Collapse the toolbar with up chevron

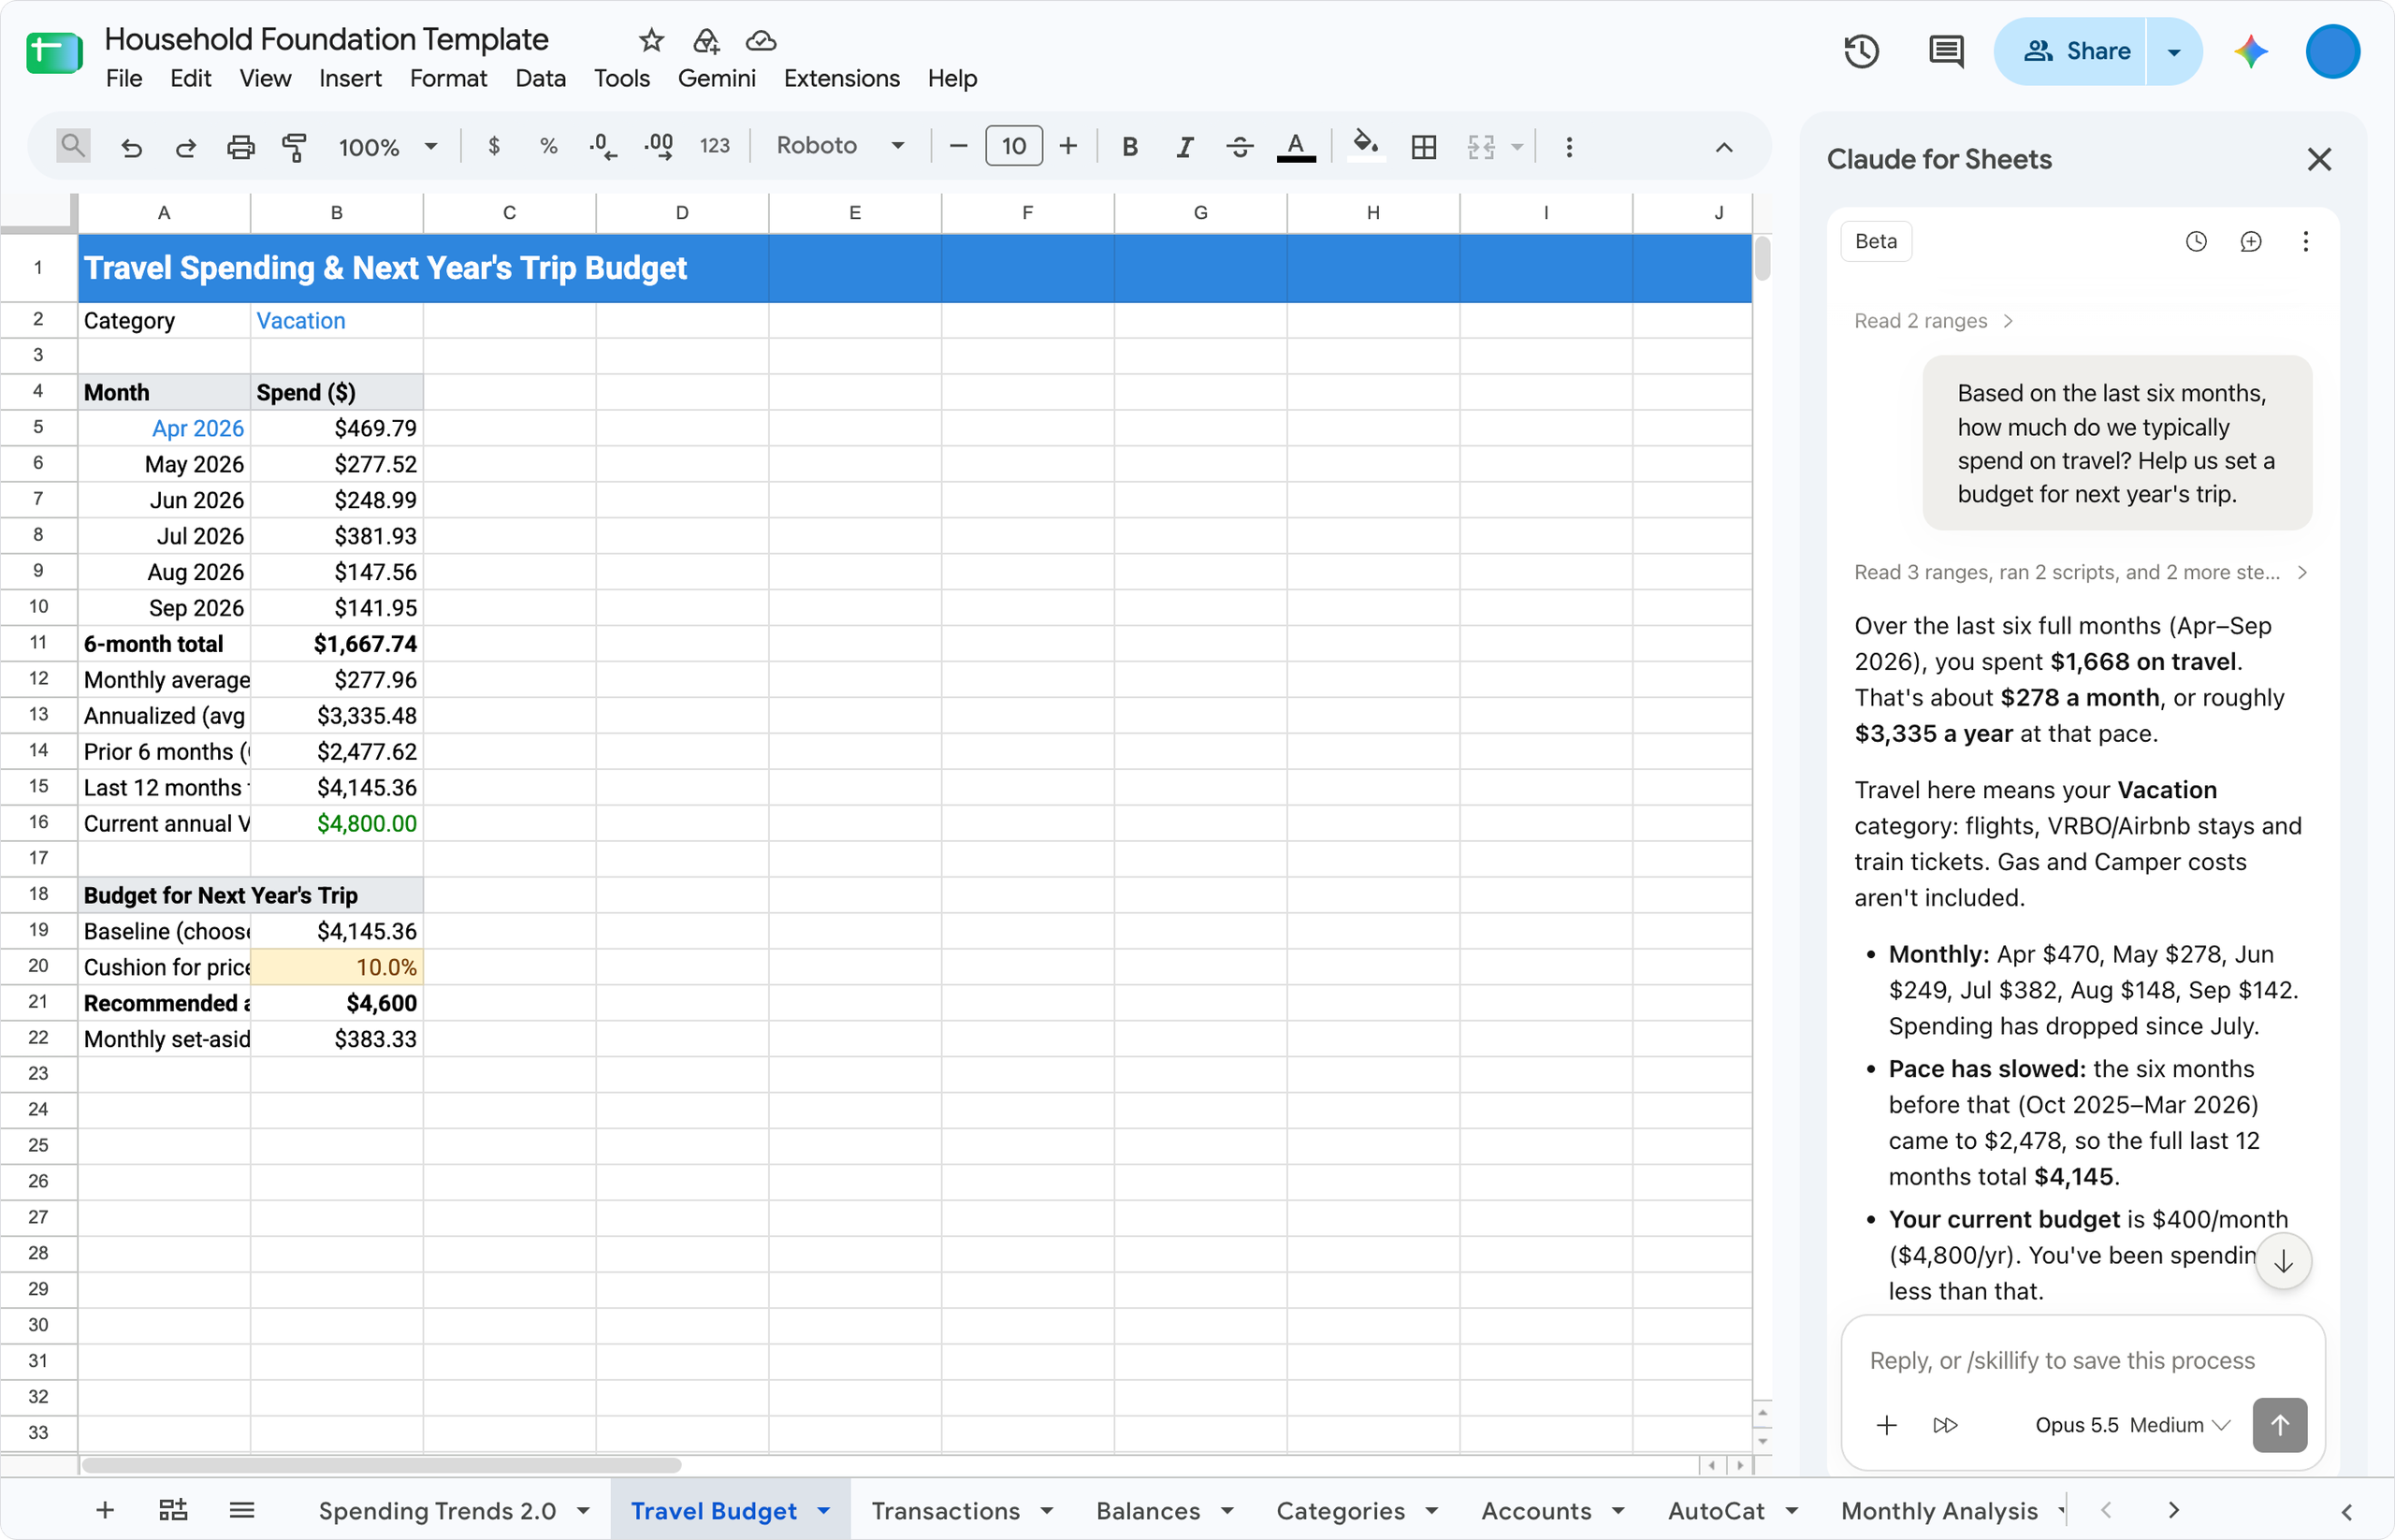[x=1723, y=147]
